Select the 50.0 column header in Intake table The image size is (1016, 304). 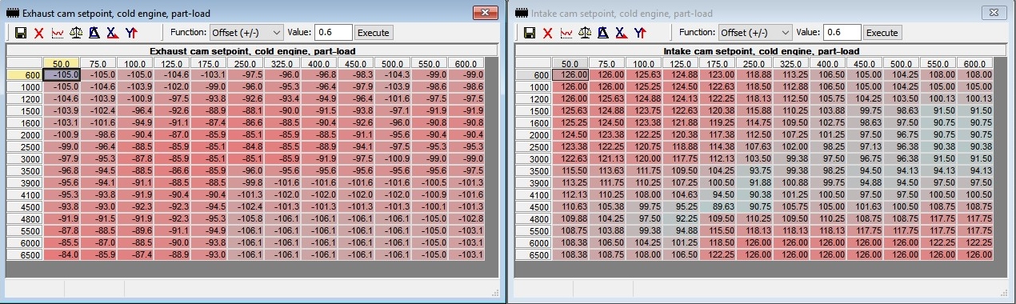[x=570, y=64]
